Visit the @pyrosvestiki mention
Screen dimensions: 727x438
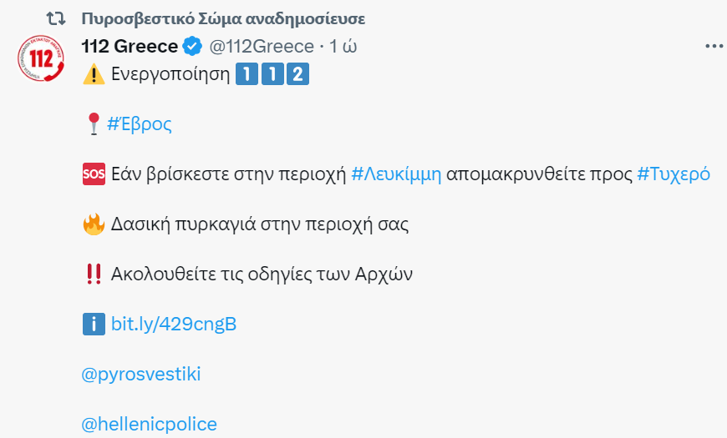tap(141, 375)
